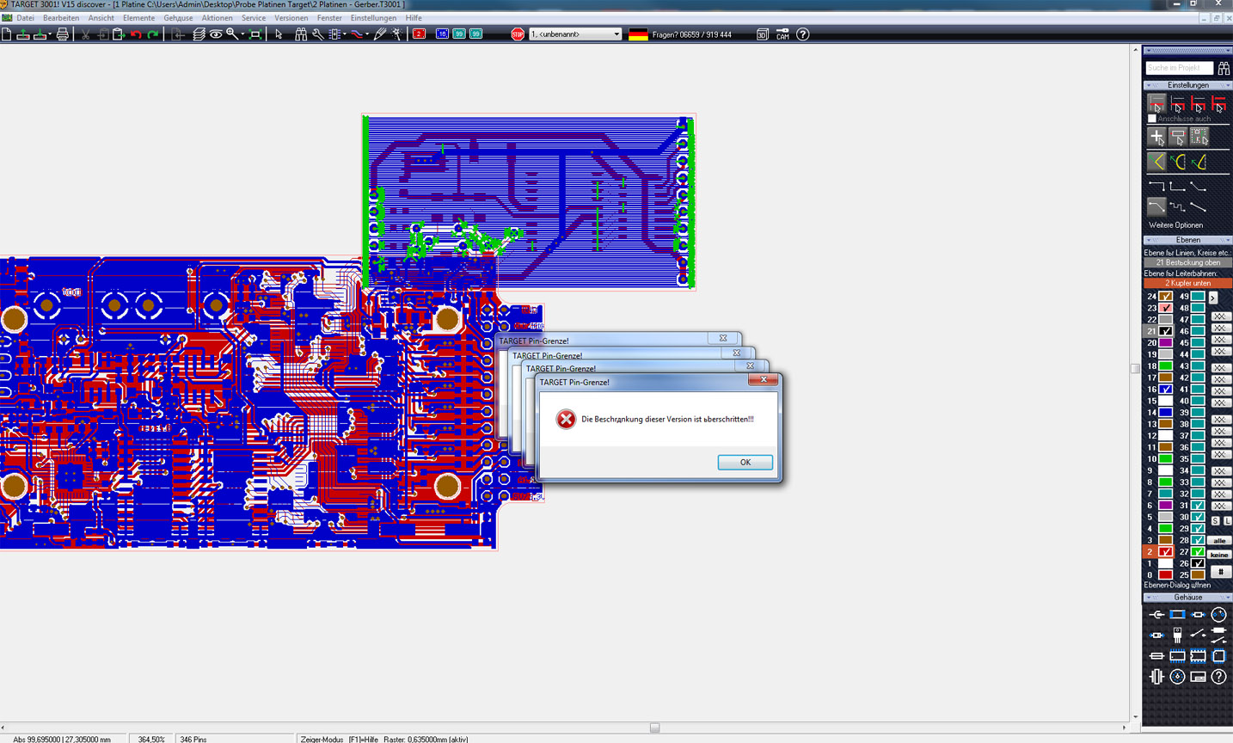Toggle visibility of layer 23
This screenshot has width=1233, height=743.
1166,308
